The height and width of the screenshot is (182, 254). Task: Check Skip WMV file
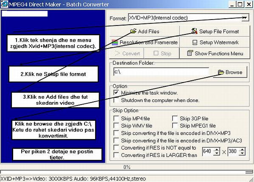(116, 125)
